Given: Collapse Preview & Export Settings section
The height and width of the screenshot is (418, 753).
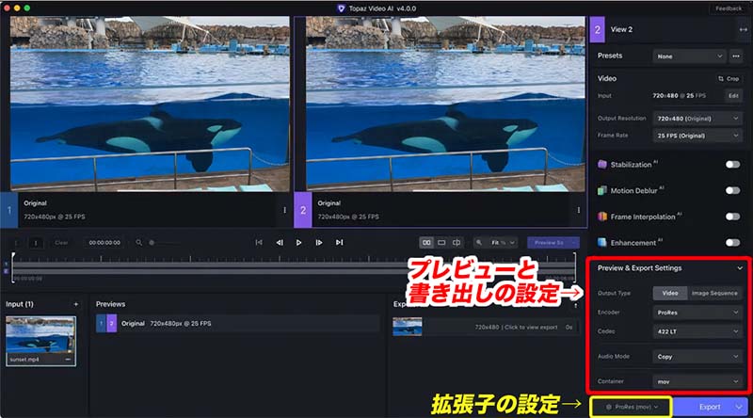Looking at the screenshot, I should (740, 268).
